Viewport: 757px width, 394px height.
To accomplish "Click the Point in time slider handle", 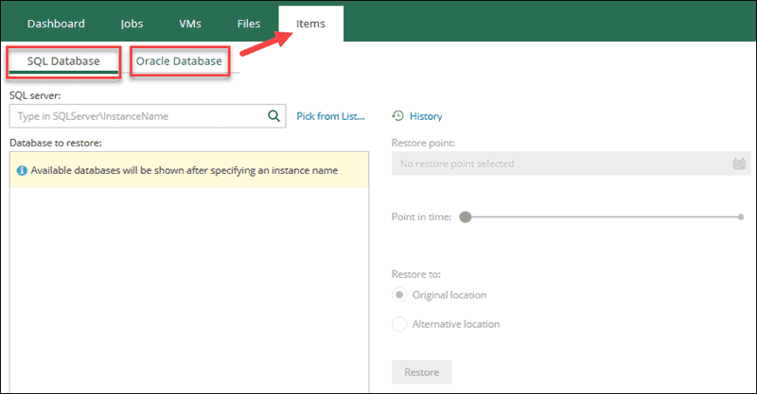I will 465,217.
